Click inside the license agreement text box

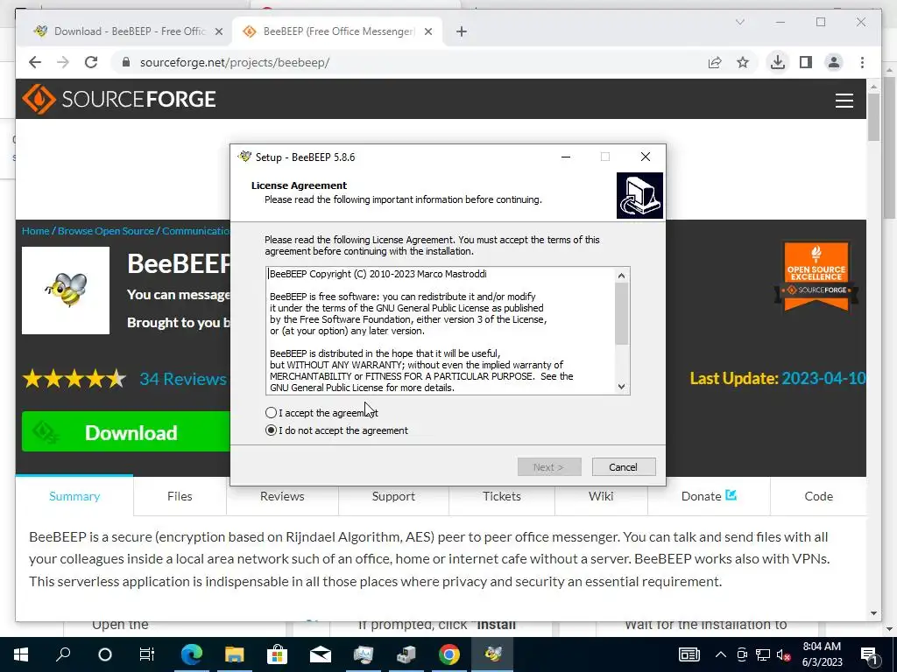[x=441, y=330]
